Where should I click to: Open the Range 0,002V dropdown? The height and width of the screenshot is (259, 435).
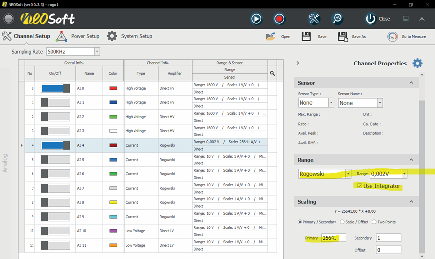pos(404,174)
